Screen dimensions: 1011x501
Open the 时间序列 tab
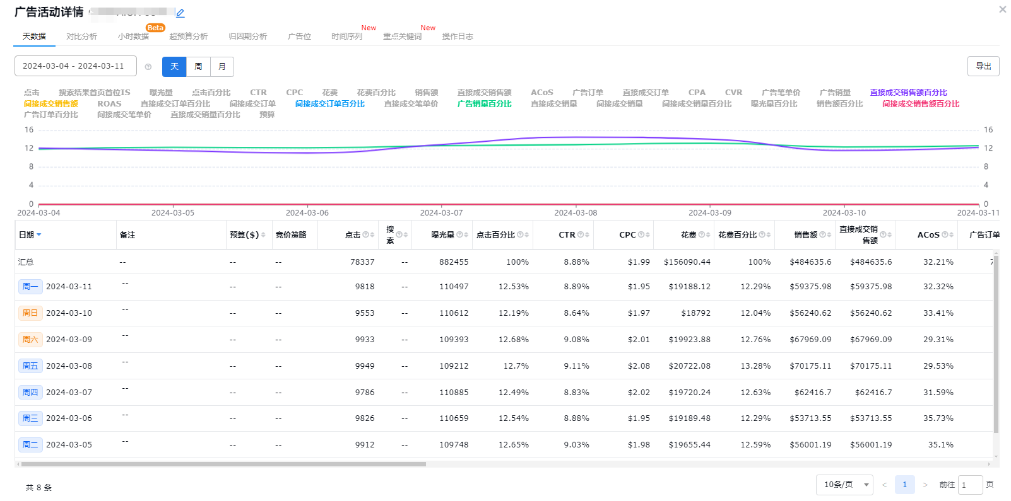346,37
